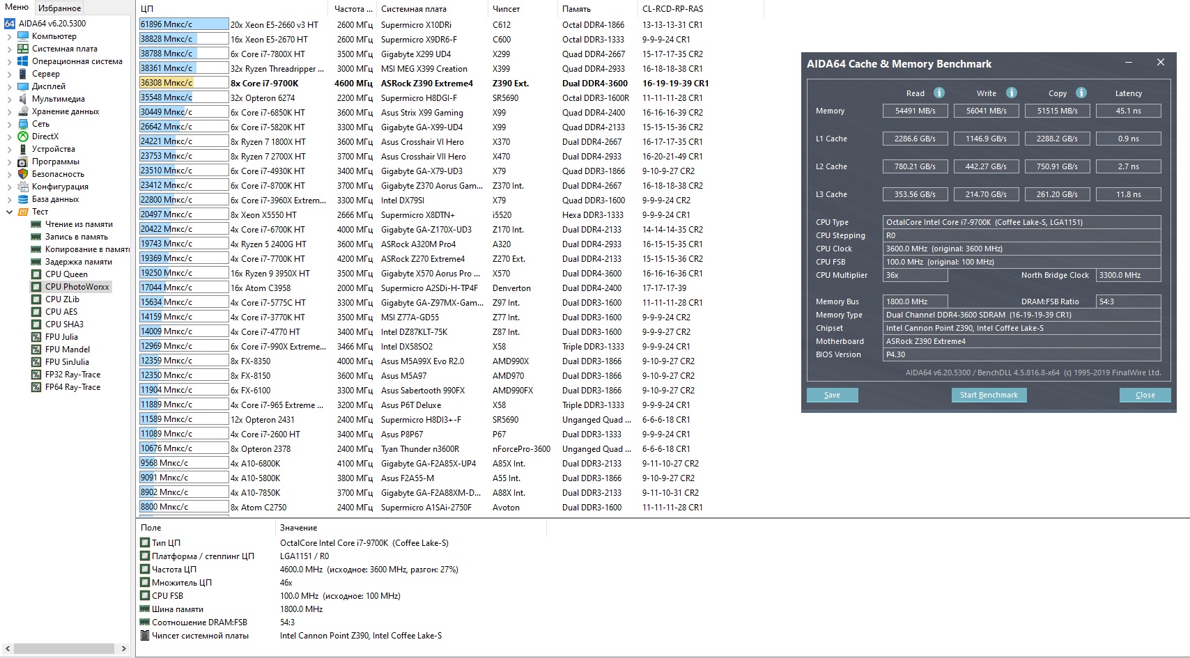
Task: Click the left panel scrollbar right arrow
Action: [x=124, y=648]
